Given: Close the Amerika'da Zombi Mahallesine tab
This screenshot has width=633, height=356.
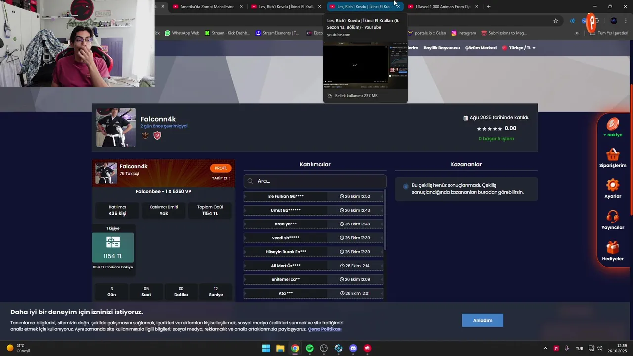Looking at the screenshot, I should 241,7.
